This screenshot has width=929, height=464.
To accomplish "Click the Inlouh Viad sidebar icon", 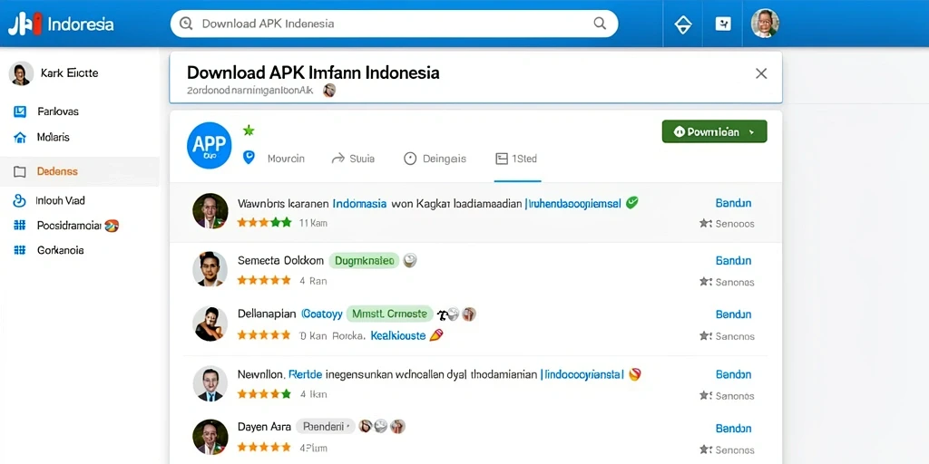I will [20, 200].
